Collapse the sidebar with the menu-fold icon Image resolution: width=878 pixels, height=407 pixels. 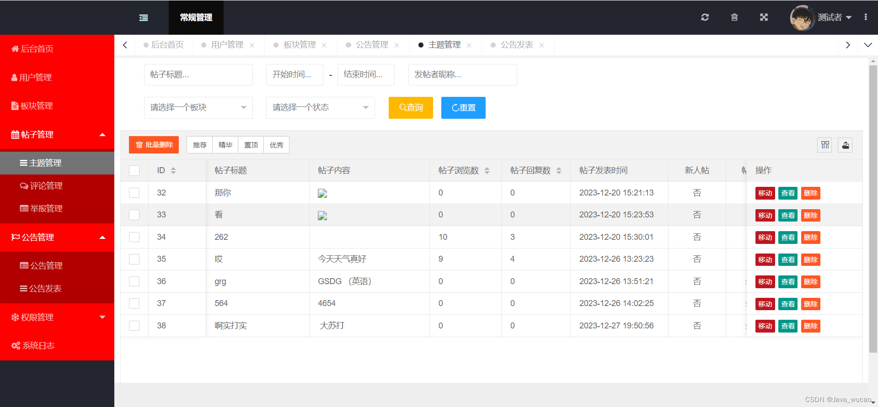(x=144, y=17)
